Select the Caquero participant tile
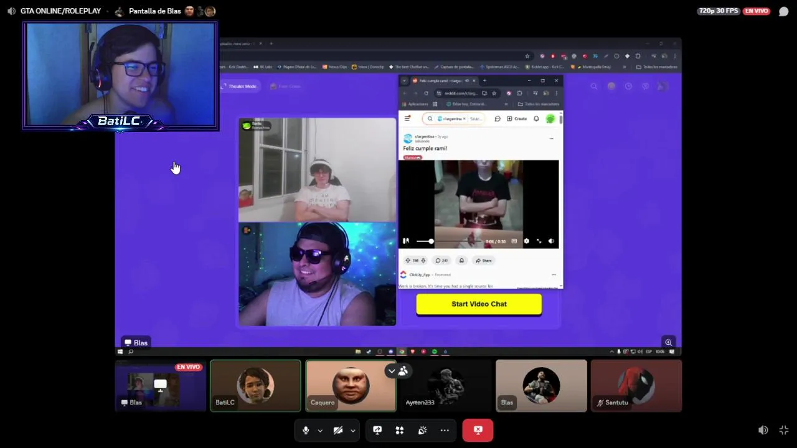 [351, 386]
